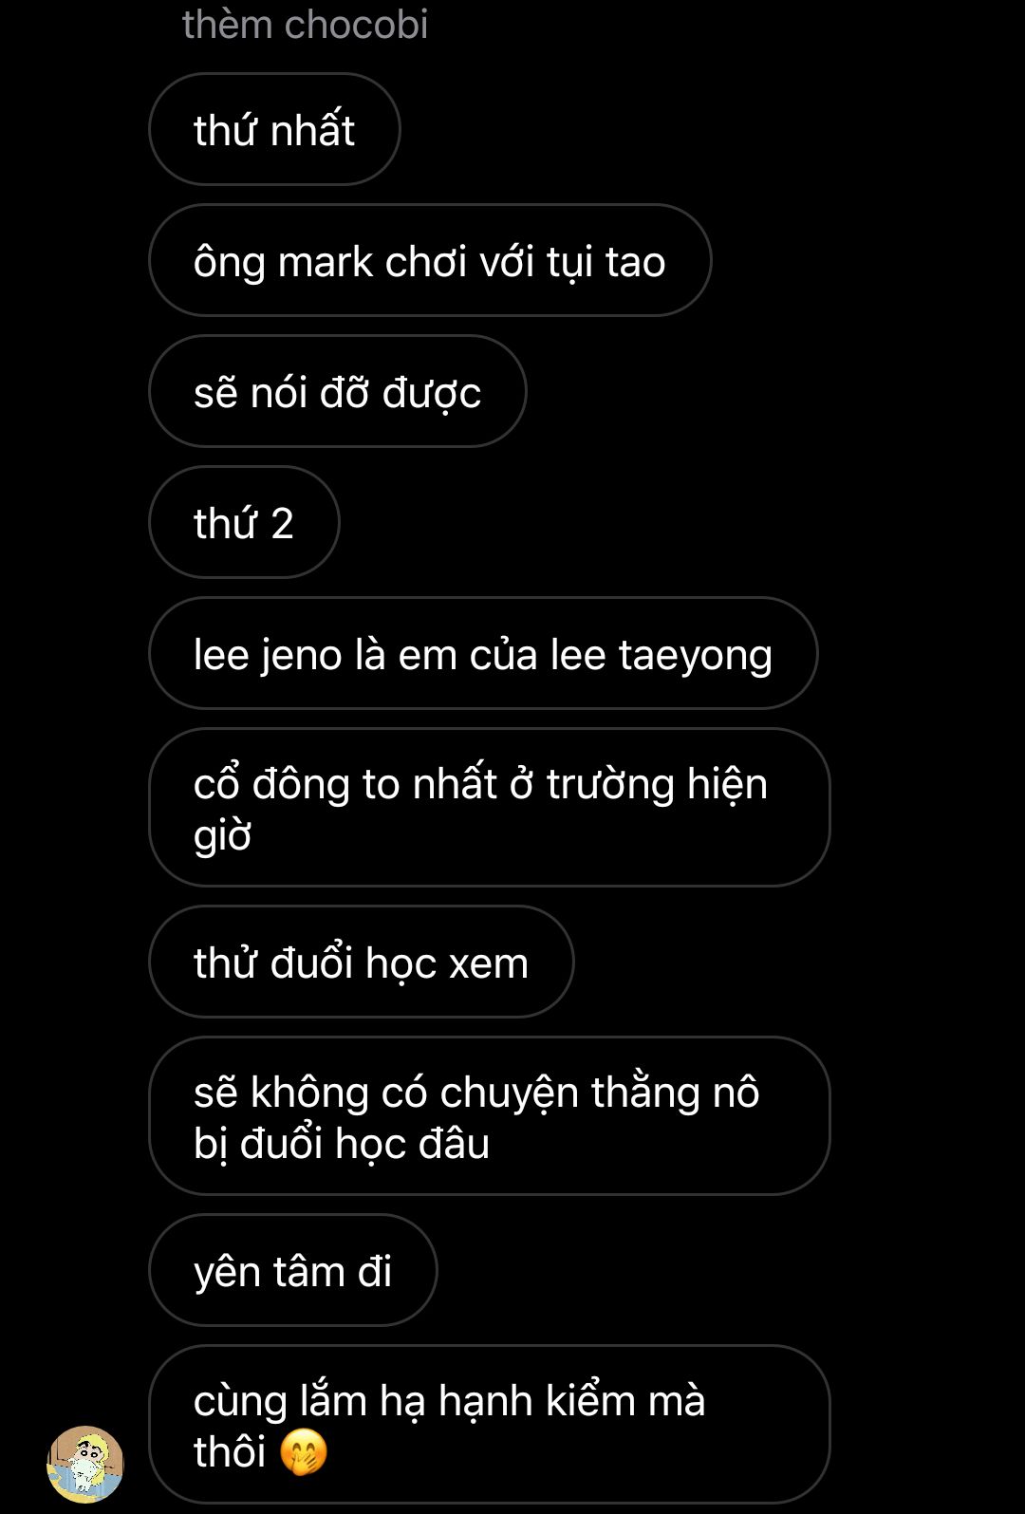This screenshot has height=1514, width=1025.
Task: Select the 'ông mark chơi với tụi tao' message
Action: [430, 260]
